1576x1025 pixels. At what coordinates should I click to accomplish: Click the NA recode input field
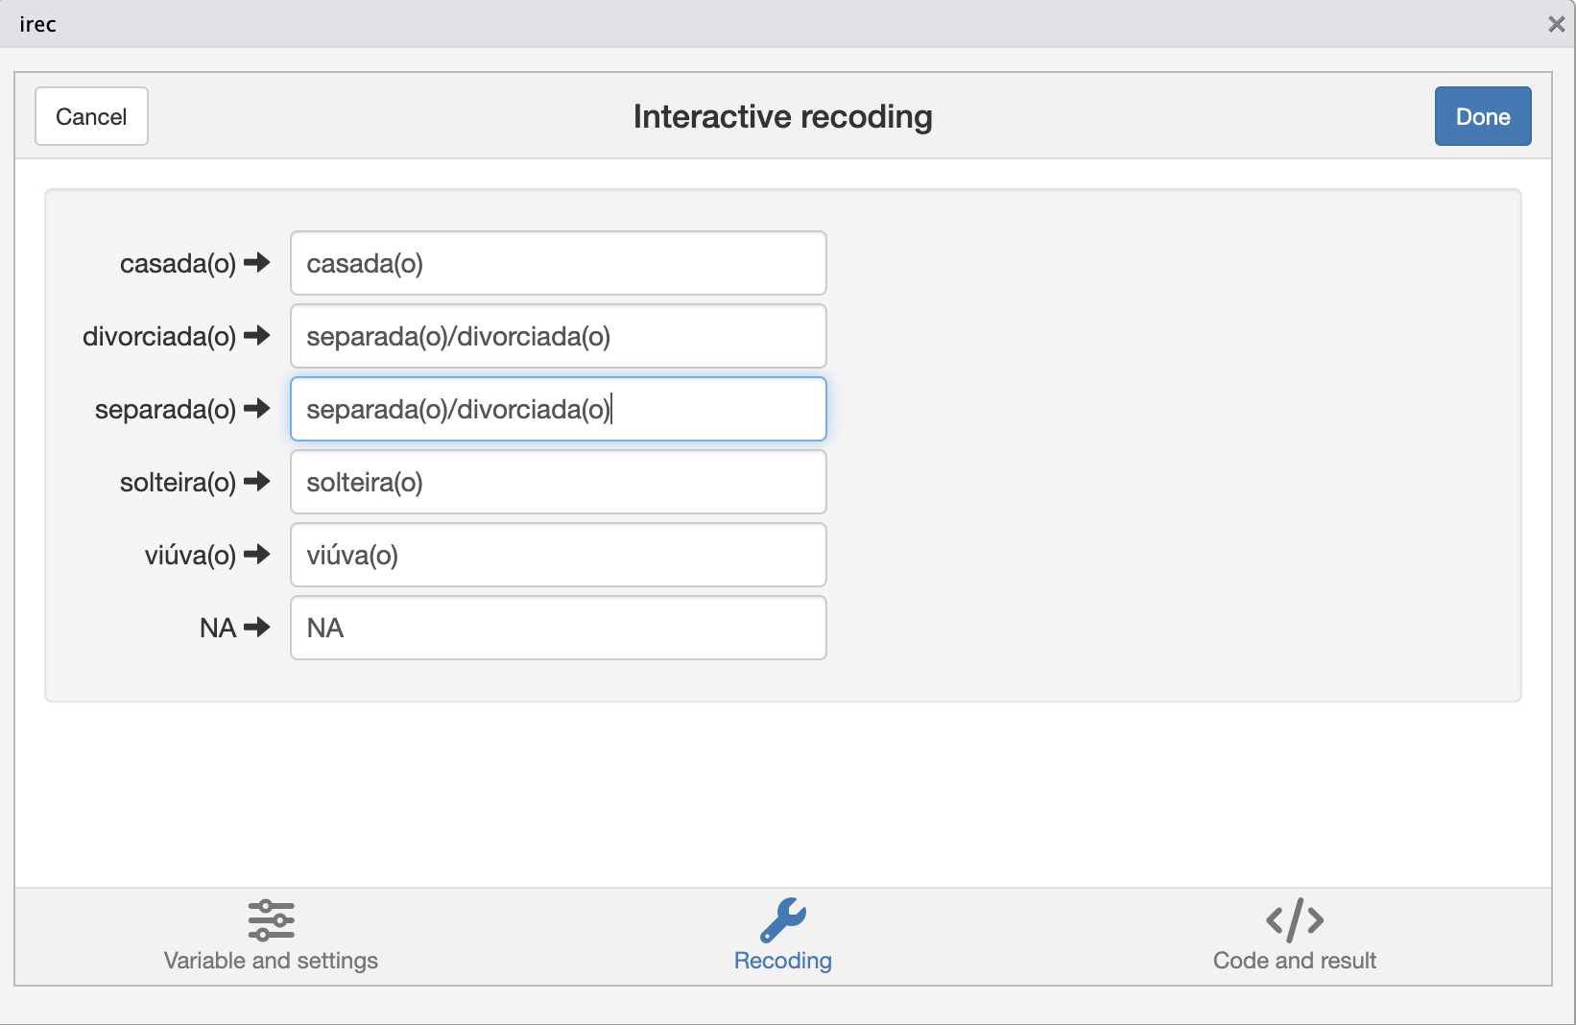558,628
